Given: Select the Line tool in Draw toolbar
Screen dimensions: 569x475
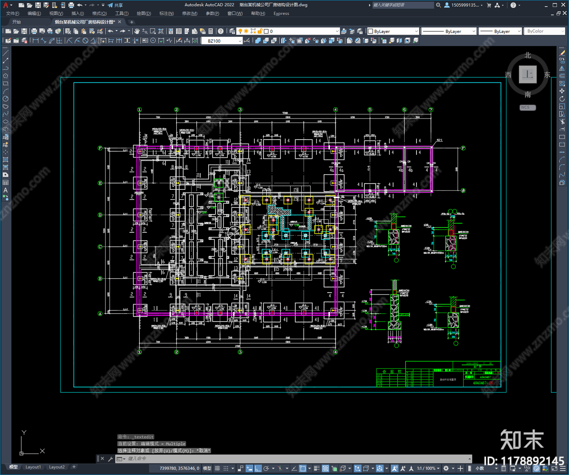Looking at the screenshot, I should [x=5, y=53].
